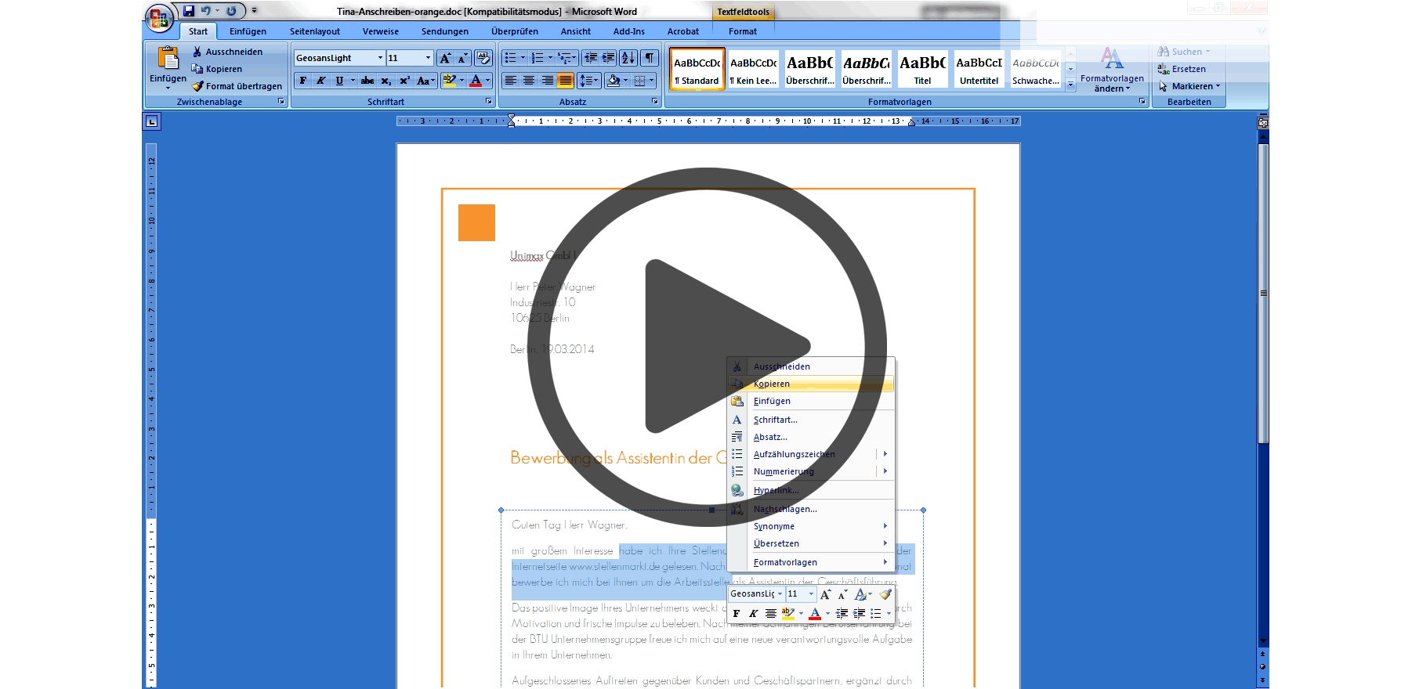This screenshot has width=1401, height=689.
Task: Increase indent using ribbon icon
Action: pos(608,58)
